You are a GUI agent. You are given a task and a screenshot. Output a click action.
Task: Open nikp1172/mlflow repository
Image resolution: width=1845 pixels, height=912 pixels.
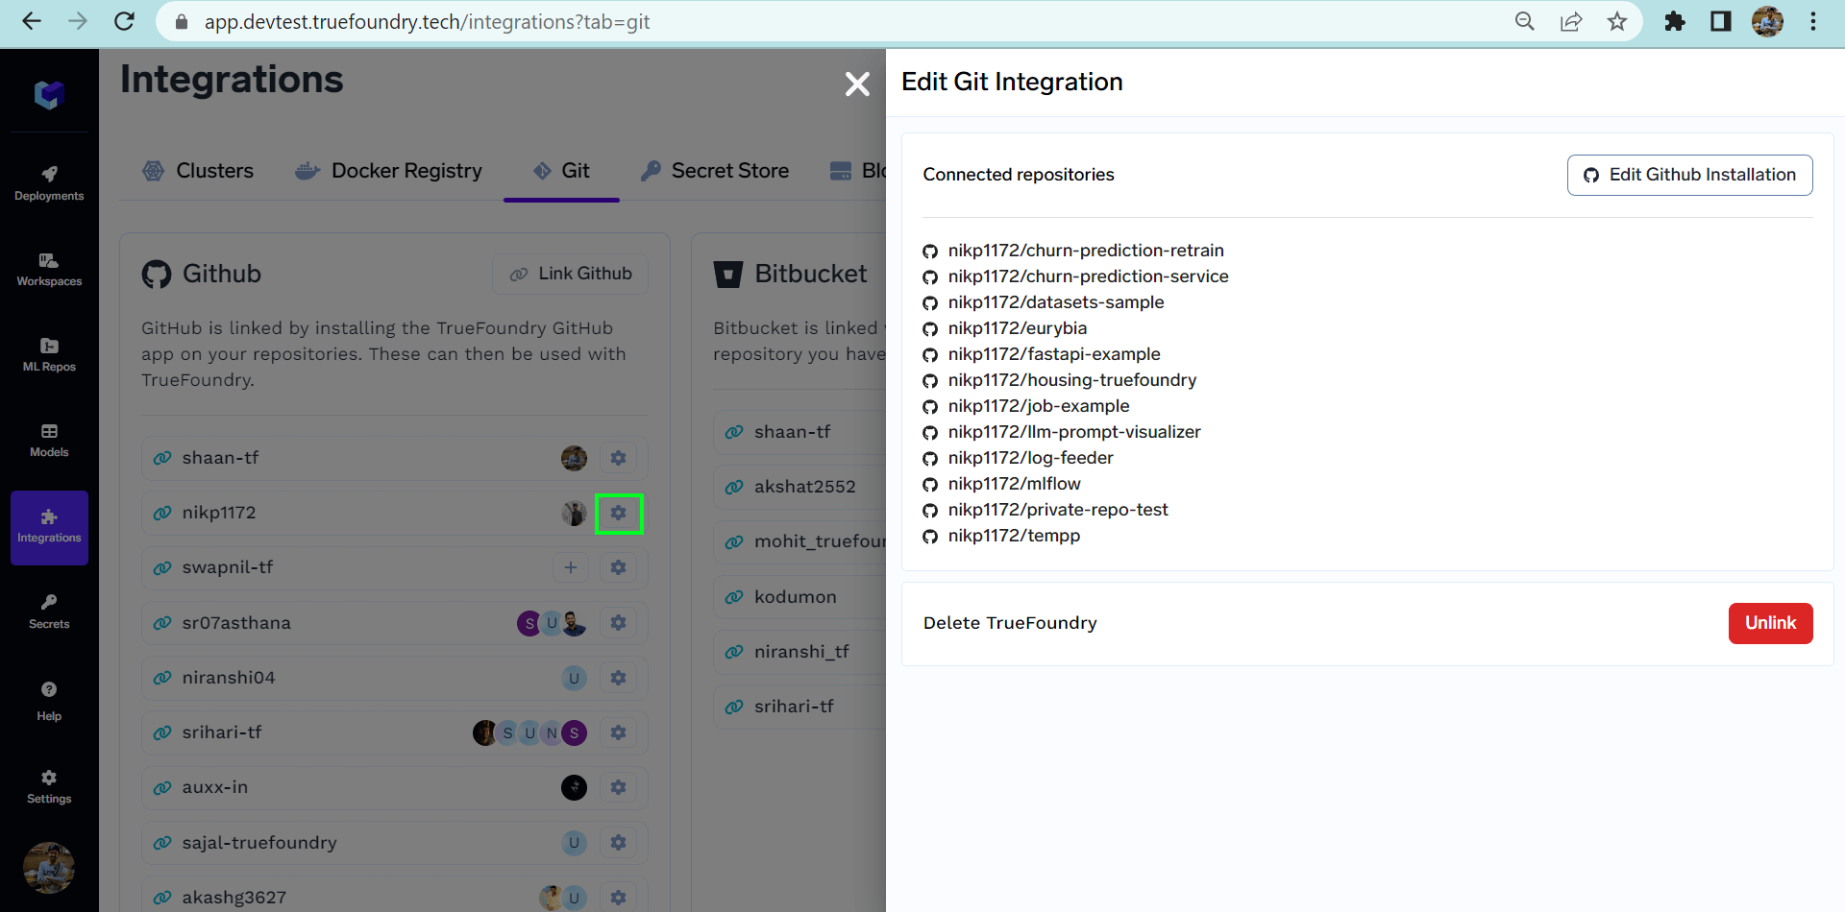click(x=1015, y=484)
